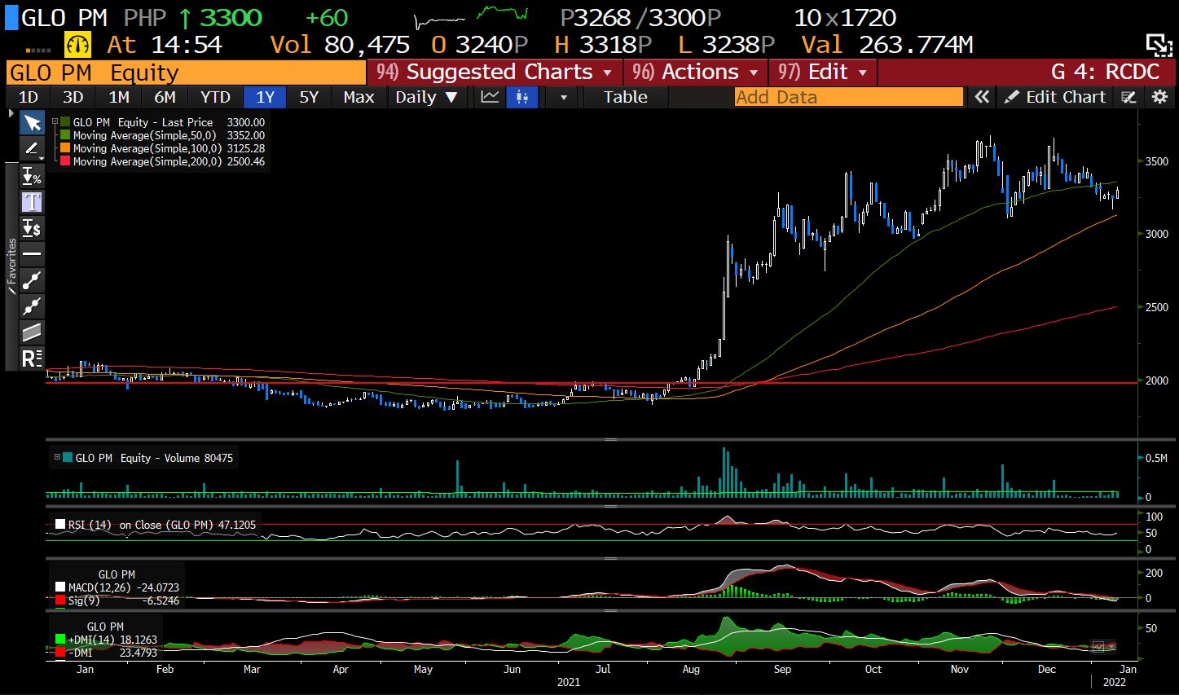The height and width of the screenshot is (695, 1179).
Task: Click the Moving Average(Simple,200,0) legend text
Action: pos(147,161)
